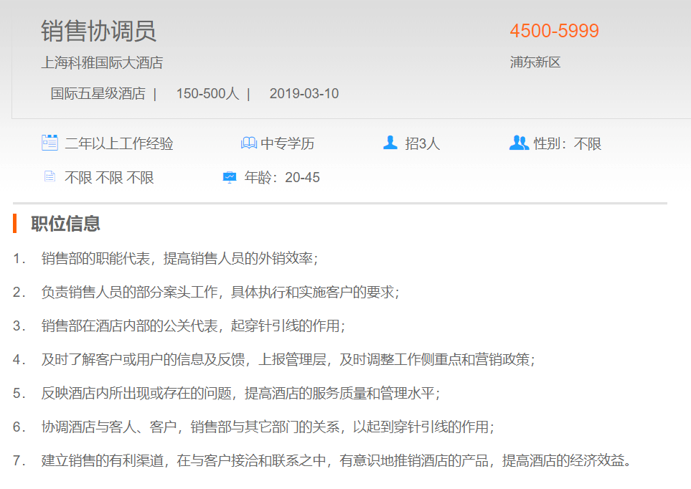This screenshot has width=691, height=489.
Task: Click the calendar icon beside work experience
Action: tap(50, 143)
